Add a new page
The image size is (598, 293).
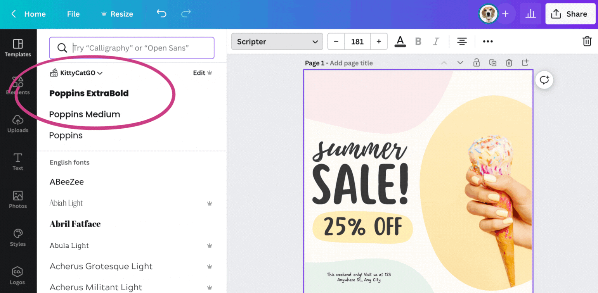point(525,62)
